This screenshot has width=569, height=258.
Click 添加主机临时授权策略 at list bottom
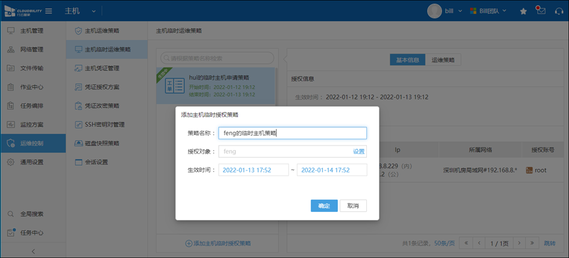[x=218, y=244]
